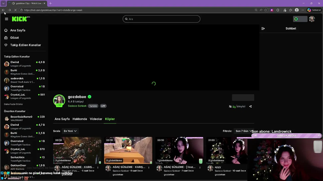Open Takip Edilen Kanallar heart link

click(x=23, y=45)
